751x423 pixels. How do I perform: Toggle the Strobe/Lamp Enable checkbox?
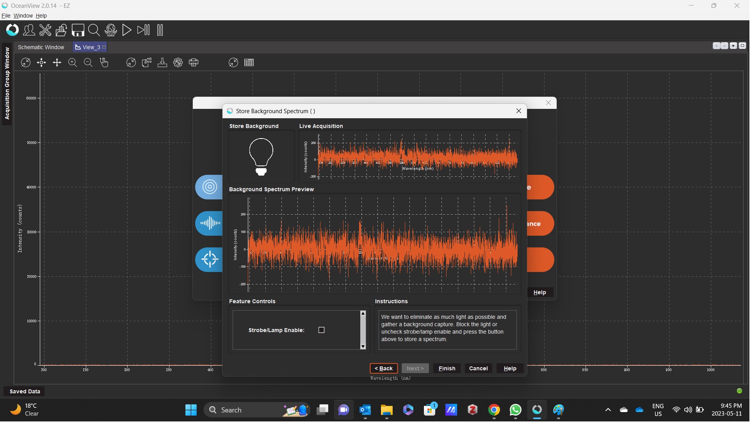click(322, 331)
